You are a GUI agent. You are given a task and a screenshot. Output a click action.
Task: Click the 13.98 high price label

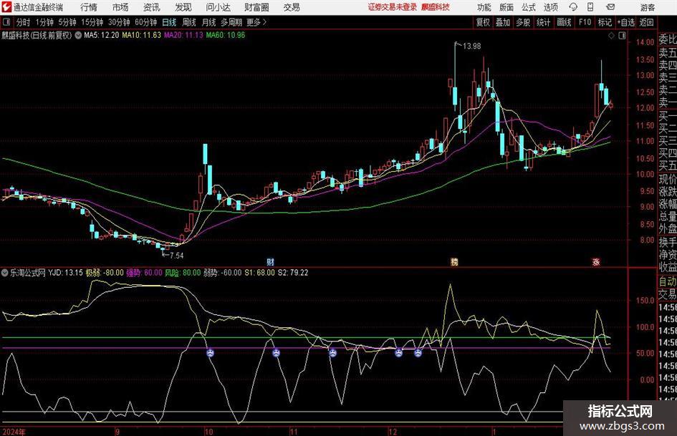pos(471,46)
